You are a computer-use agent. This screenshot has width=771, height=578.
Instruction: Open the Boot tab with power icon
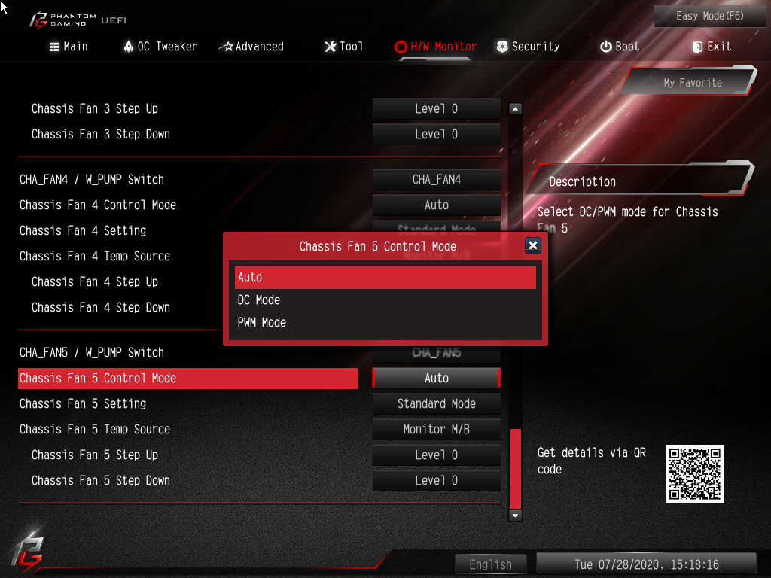(620, 47)
